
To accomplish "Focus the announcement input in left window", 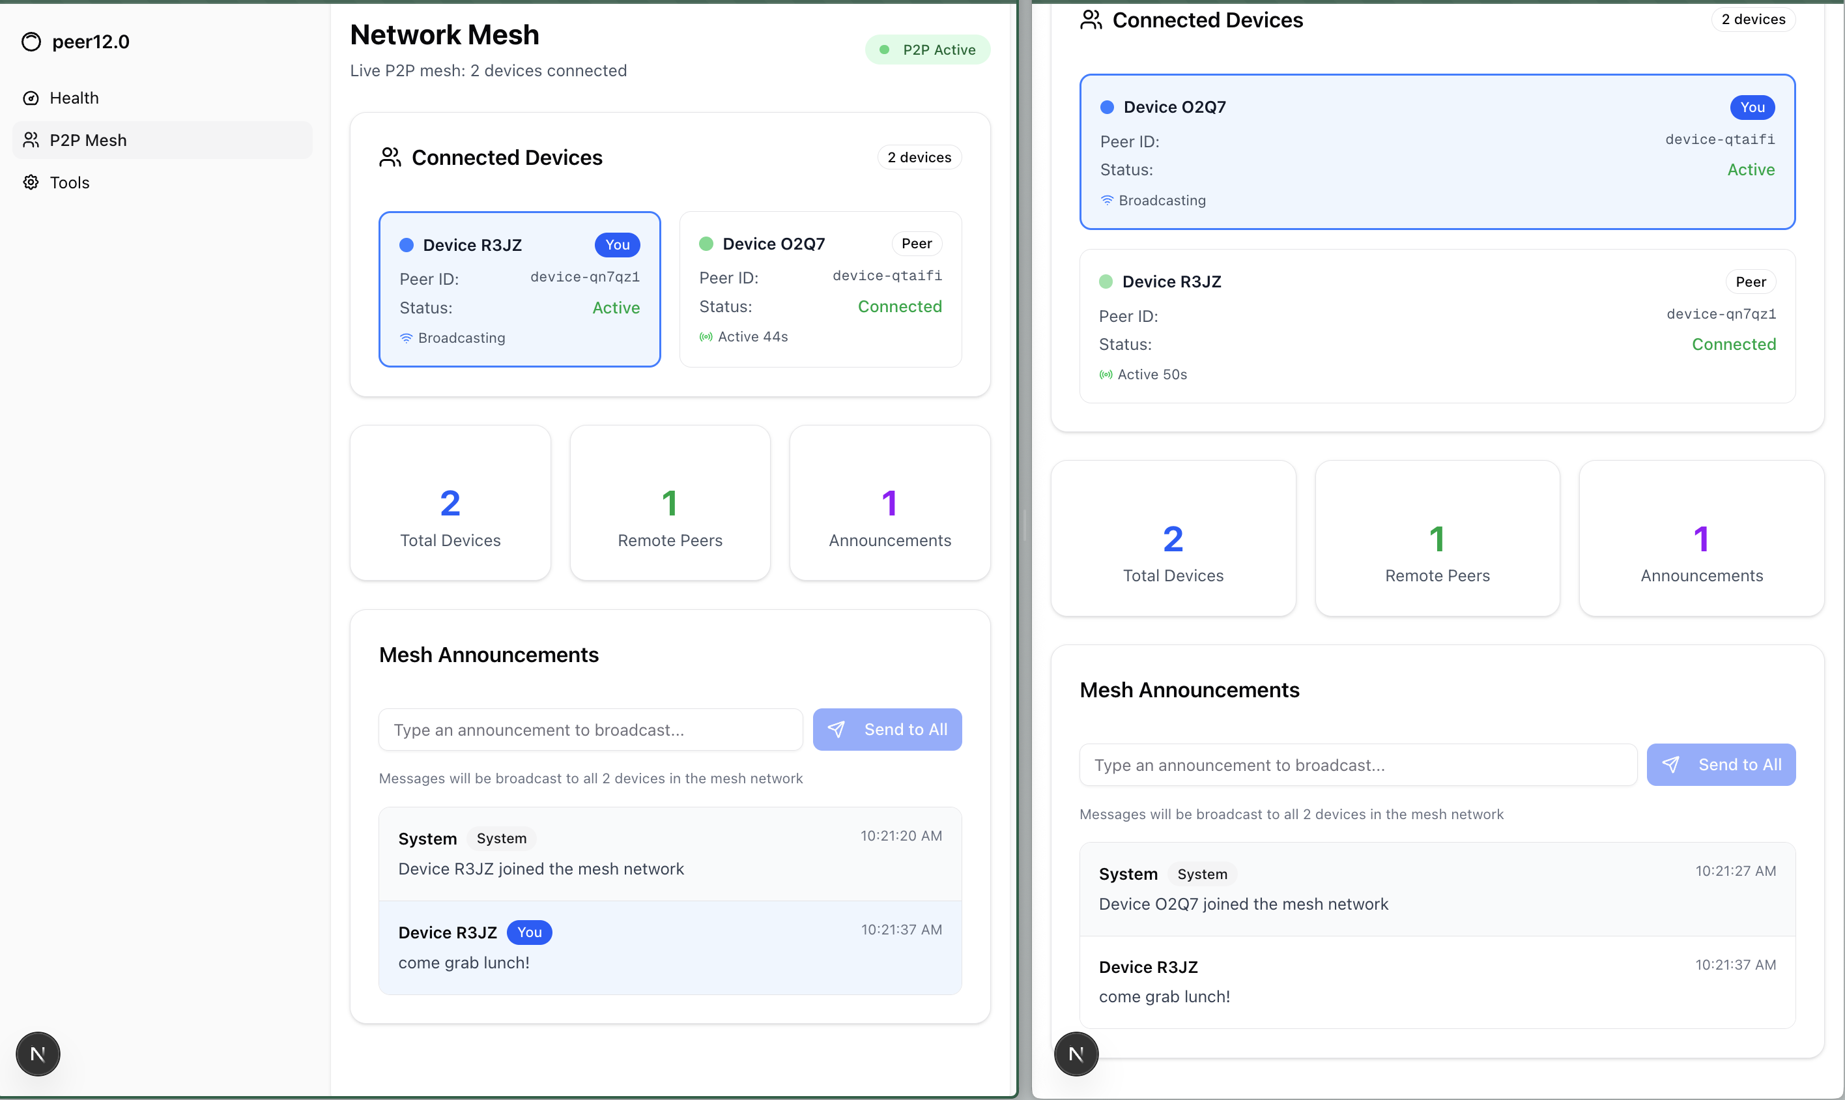I will tap(590, 730).
